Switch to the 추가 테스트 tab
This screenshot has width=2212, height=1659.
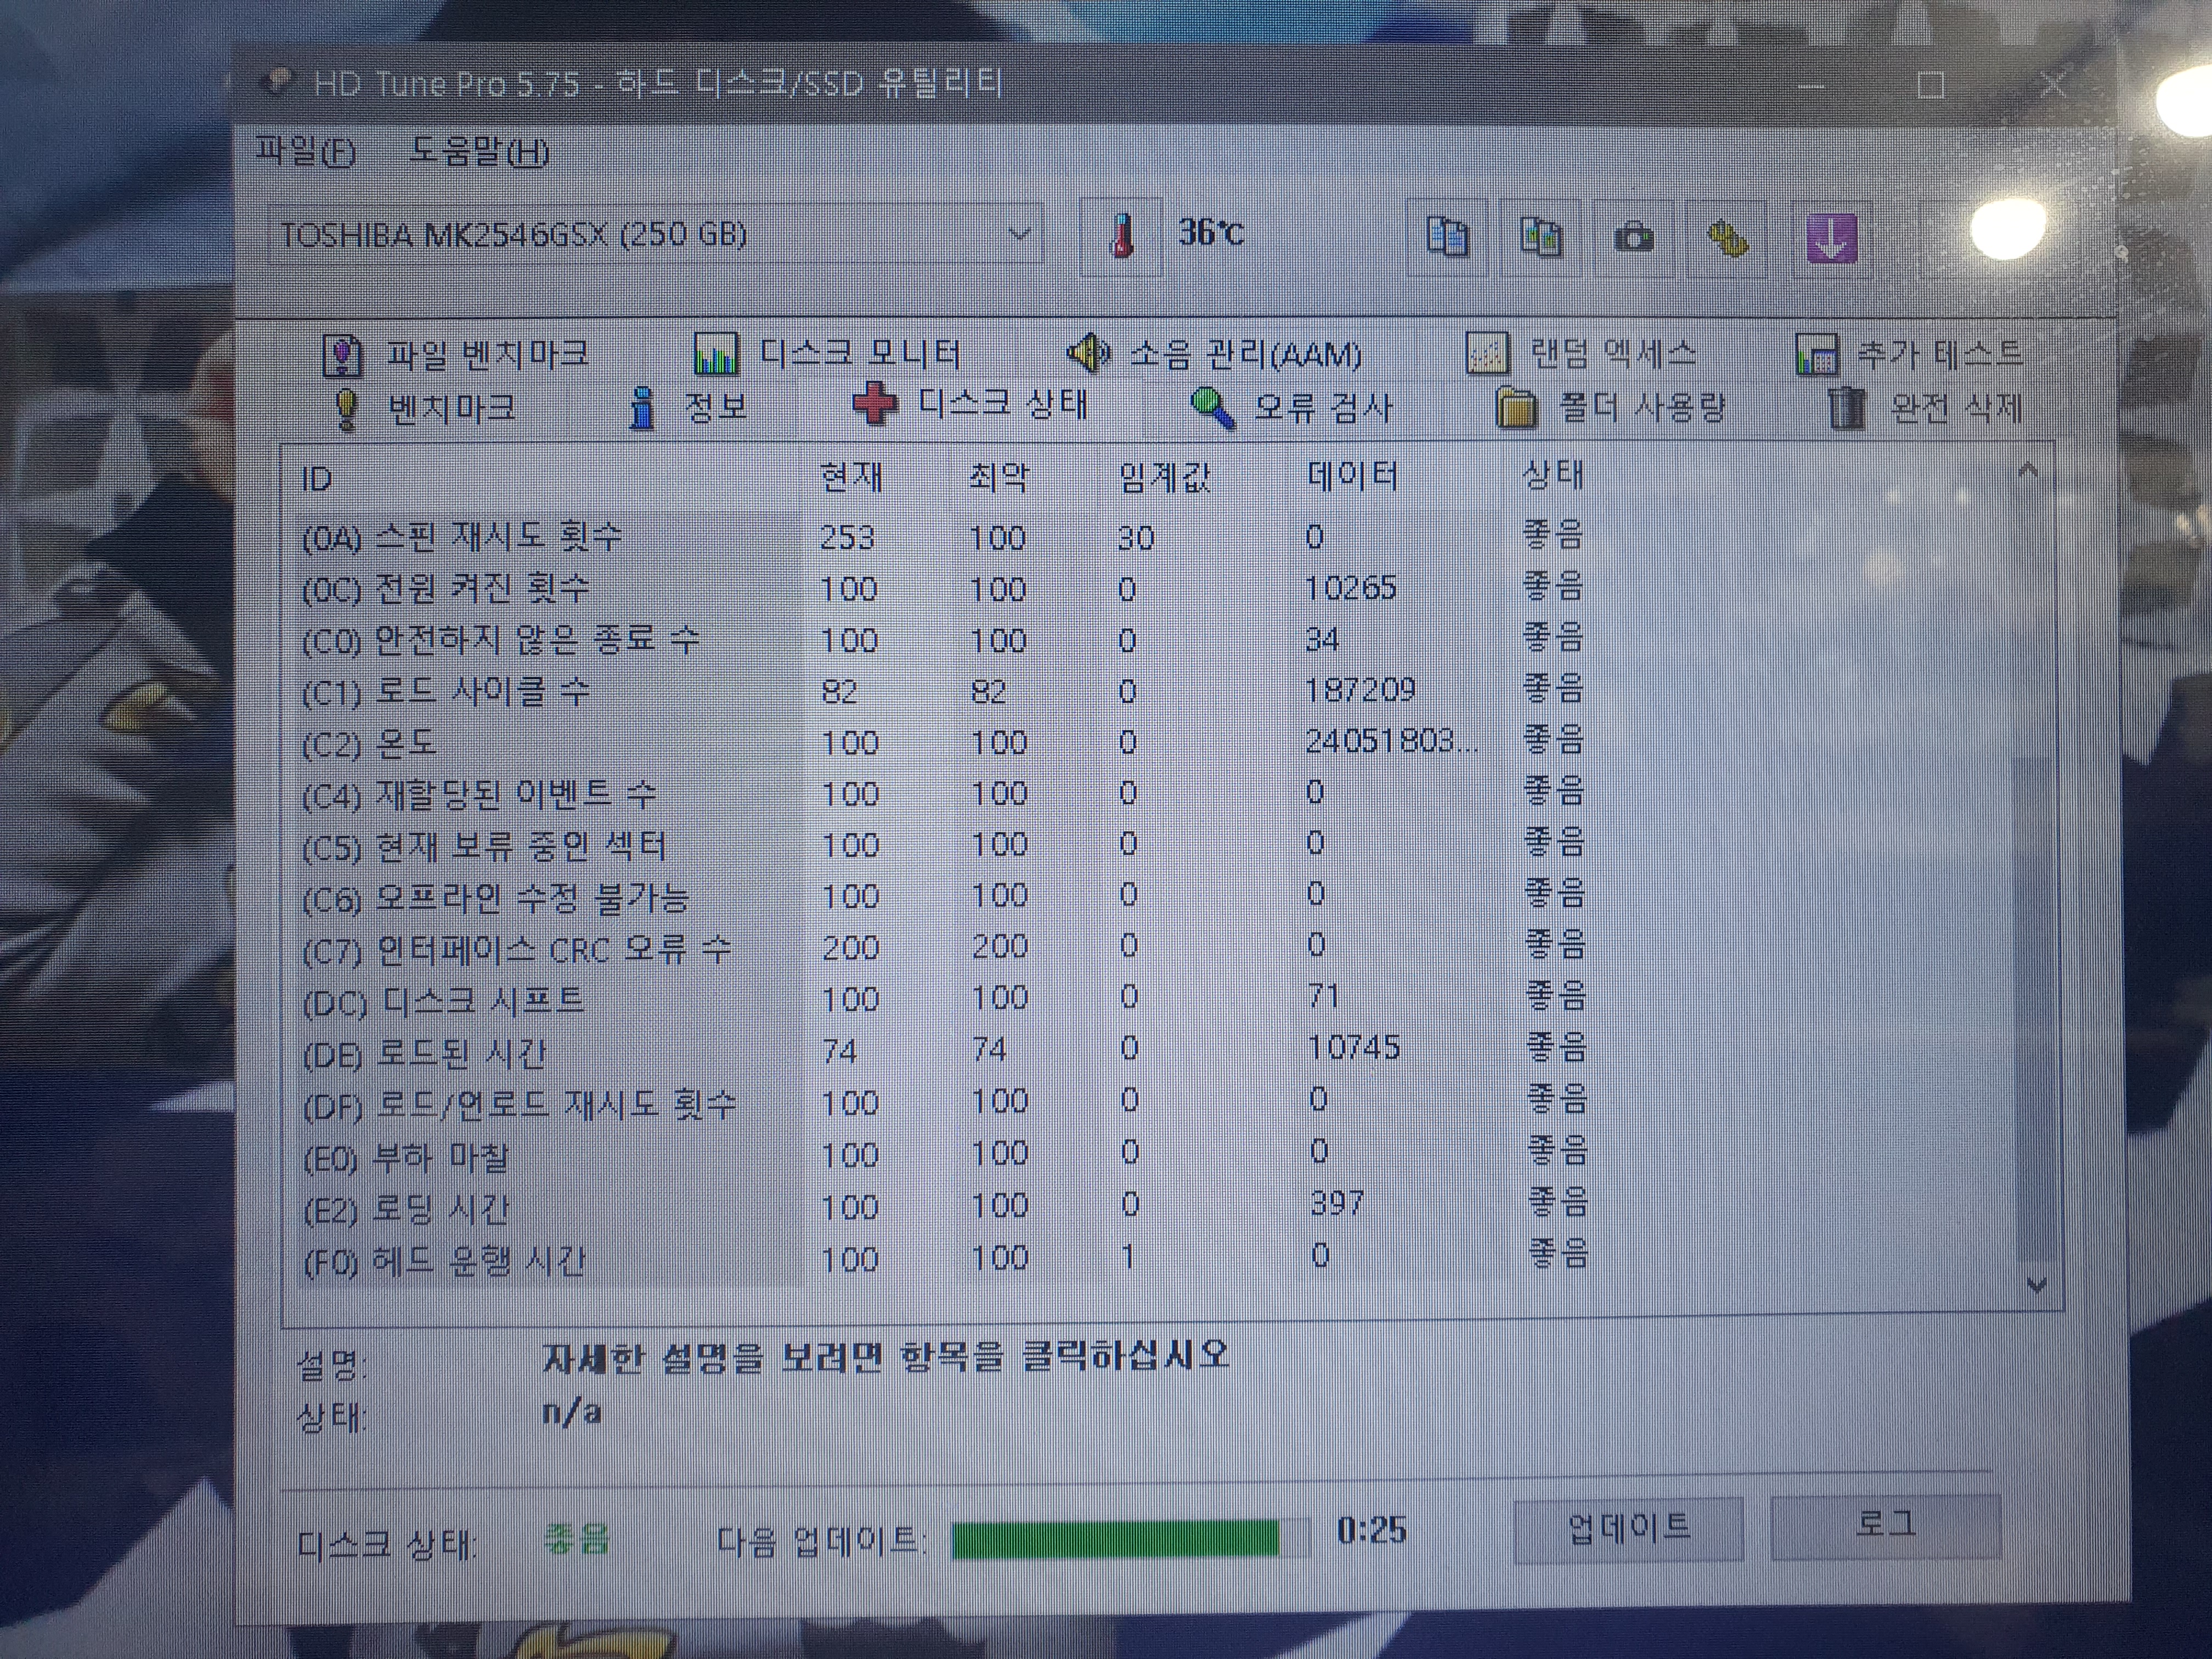1909,353
